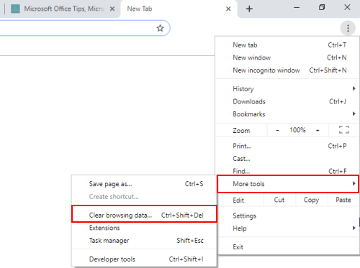Click the plus icon to open new tab
This screenshot has height=268, width=360.
pos(249,9)
